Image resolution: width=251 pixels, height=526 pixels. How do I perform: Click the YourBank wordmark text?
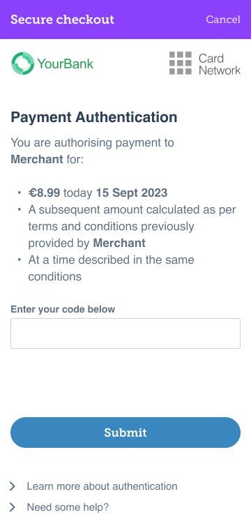[66, 63]
